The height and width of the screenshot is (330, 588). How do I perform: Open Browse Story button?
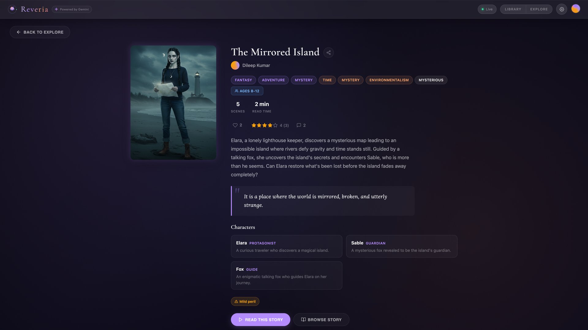[x=321, y=320]
